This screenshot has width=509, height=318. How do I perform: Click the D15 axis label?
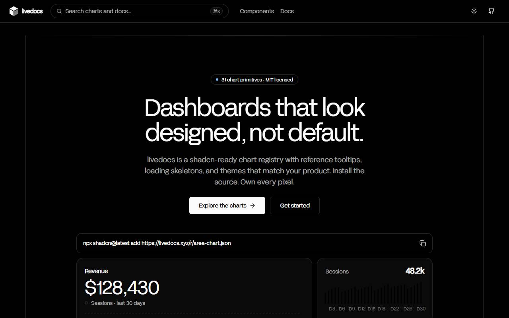coord(371,309)
